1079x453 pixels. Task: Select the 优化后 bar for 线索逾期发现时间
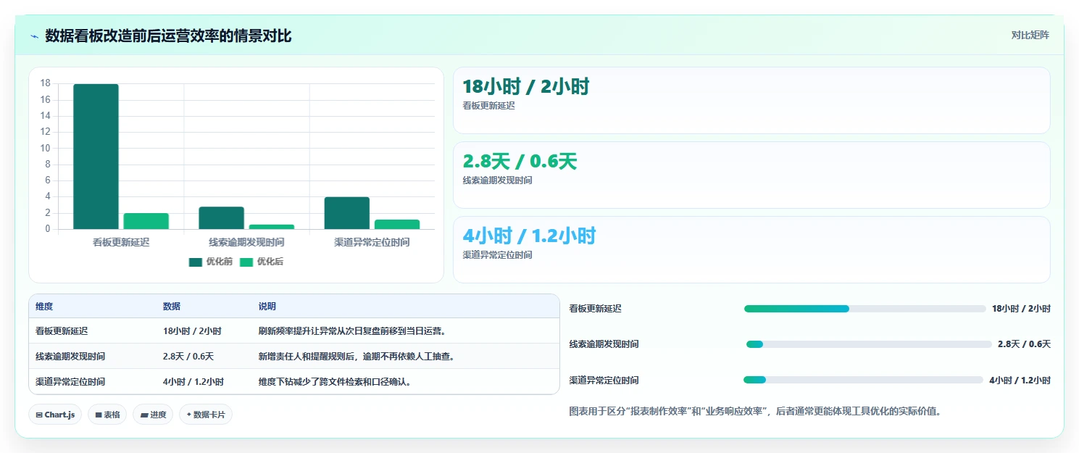coord(272,227)
